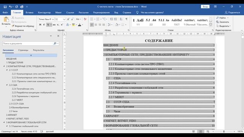Center the paragraph alignment
244x137 pixels.
pyautogui.click(x=96, y=25)
